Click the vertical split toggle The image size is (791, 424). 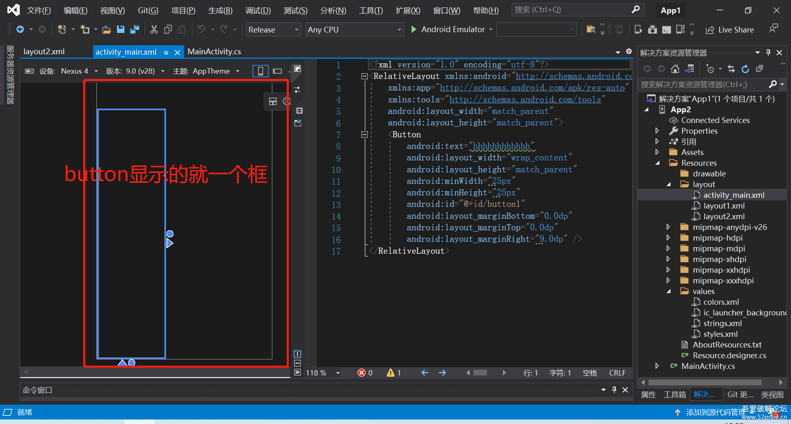[x=297, y=354]
